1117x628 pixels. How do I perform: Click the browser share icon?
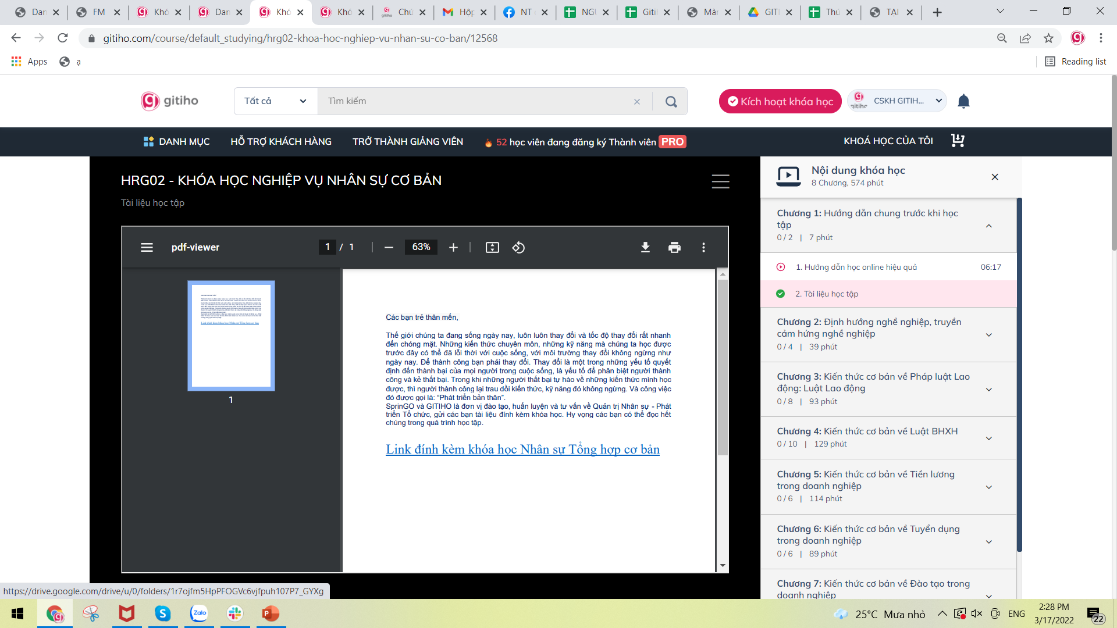coord(1025,38)
